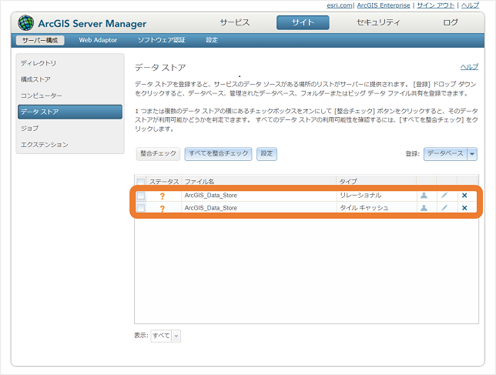
Task: Open permissions for the タイル キャッシュ data store
Action: pos(424,208)
